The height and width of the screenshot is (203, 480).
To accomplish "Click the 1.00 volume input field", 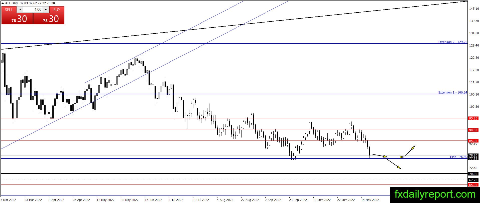I will (x=33, y=9).
